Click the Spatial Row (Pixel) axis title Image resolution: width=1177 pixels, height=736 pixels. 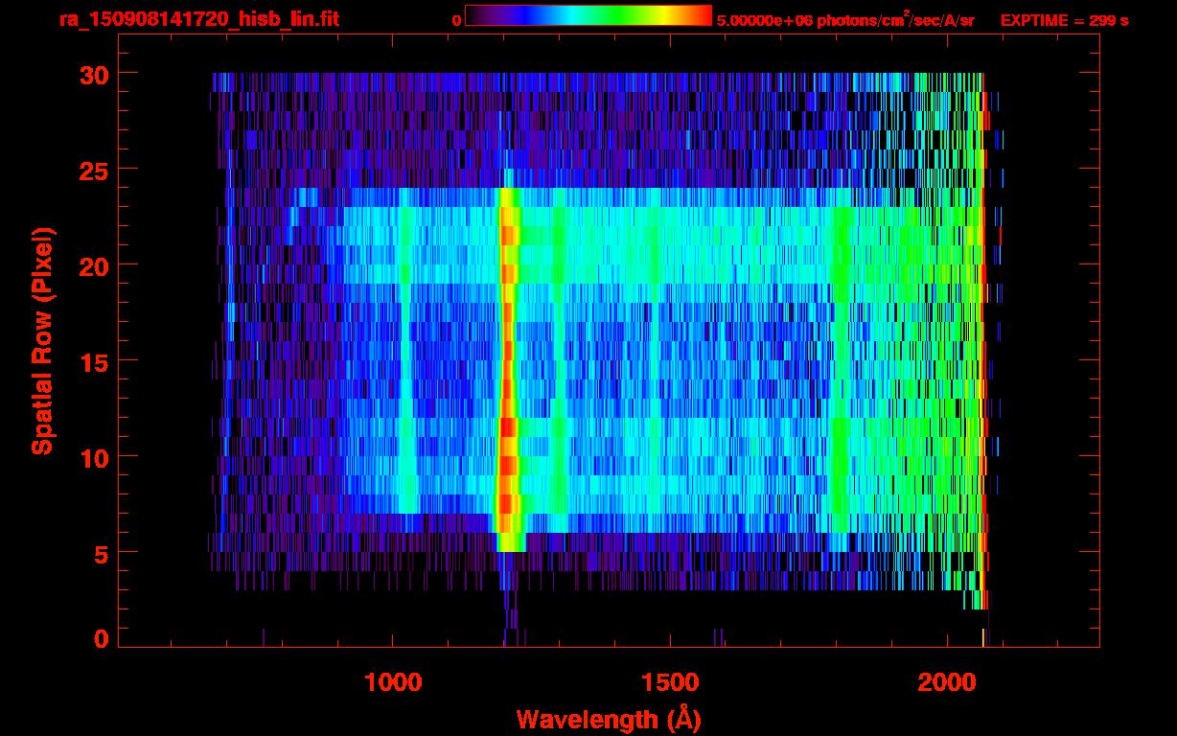click(x=41, y=340)
